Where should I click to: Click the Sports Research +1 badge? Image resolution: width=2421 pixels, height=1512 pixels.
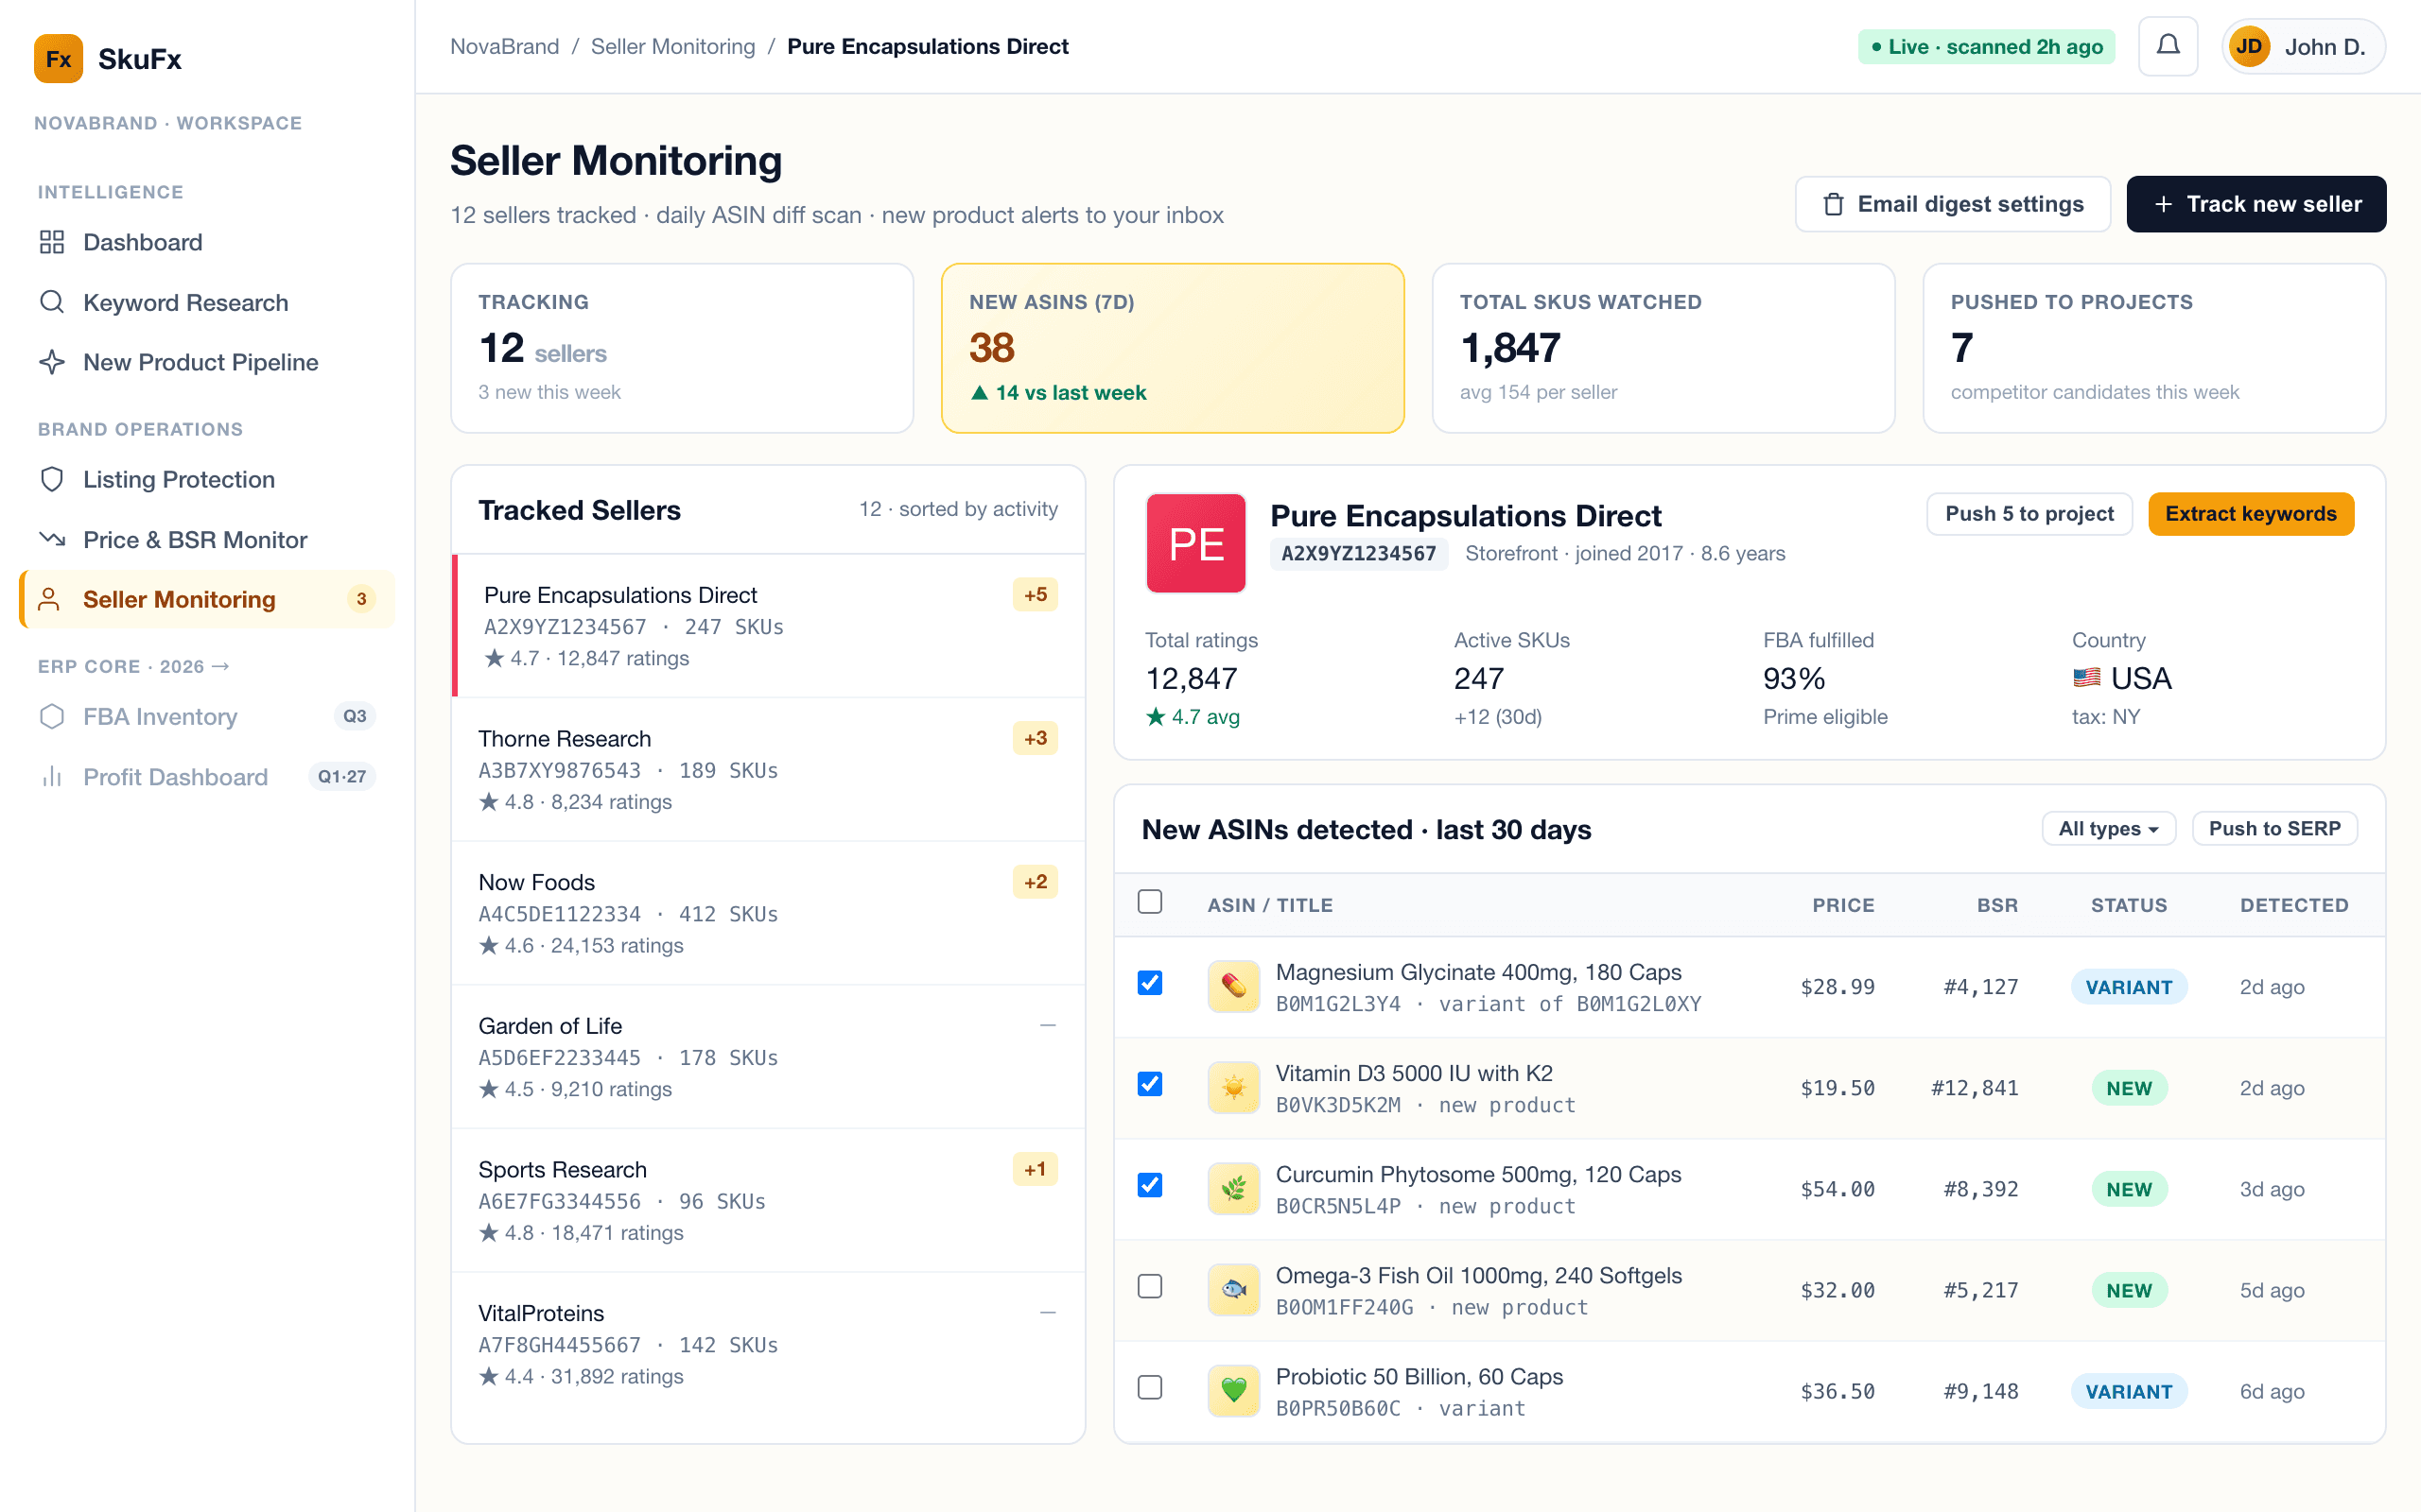coord(1036,1170)
